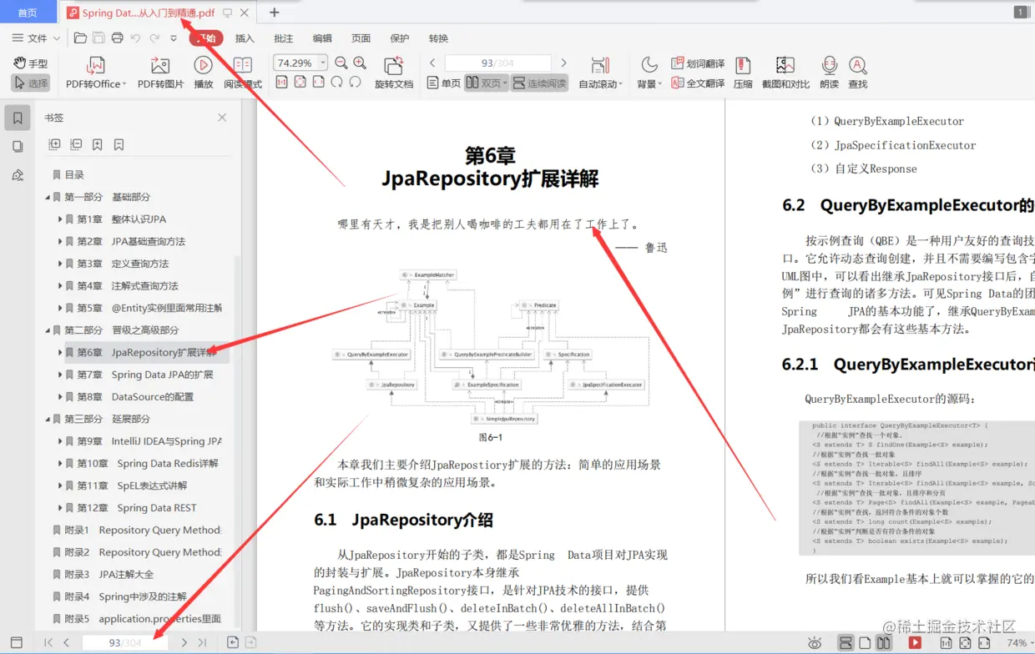Open the 编辑 ribbon tab
1035x654 pixels.
coord(322,38)
